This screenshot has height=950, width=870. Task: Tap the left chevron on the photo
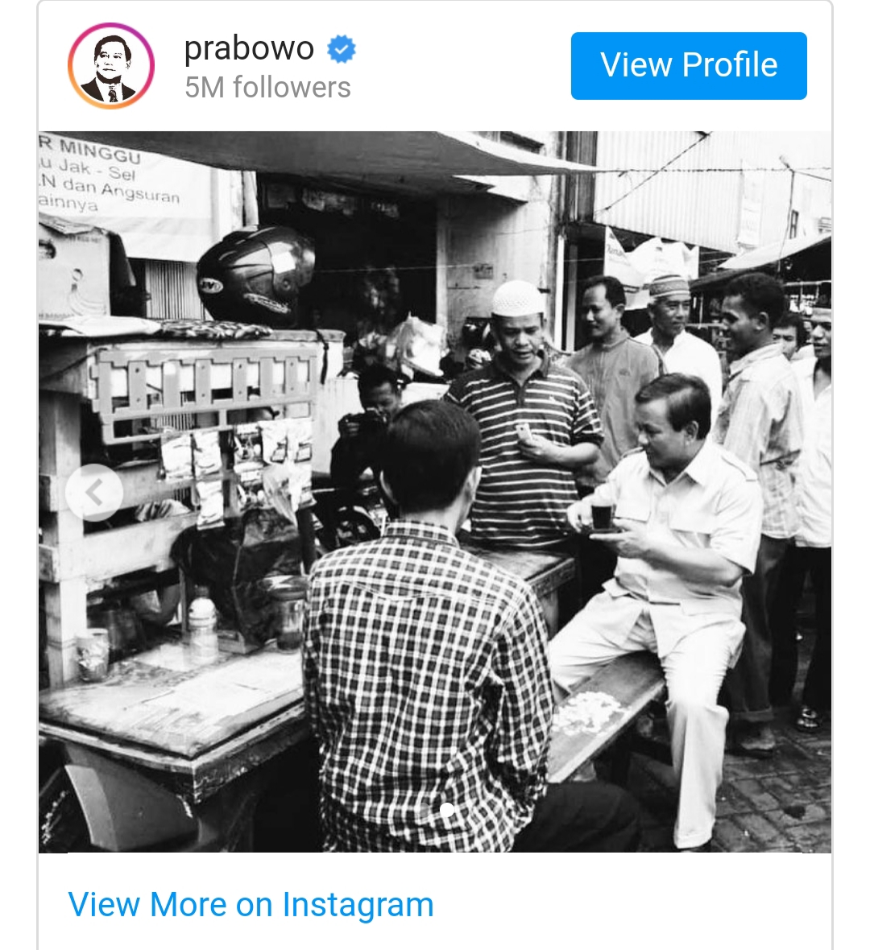[x=94, y=492]
